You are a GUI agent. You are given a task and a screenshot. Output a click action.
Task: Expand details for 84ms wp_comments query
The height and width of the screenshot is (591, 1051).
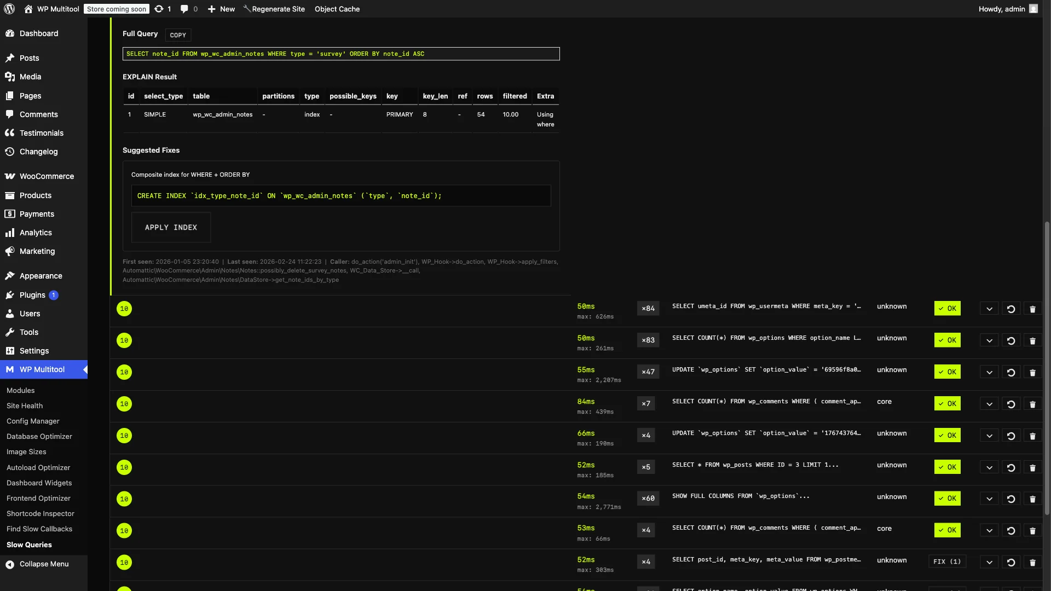(x=989, y=404)
